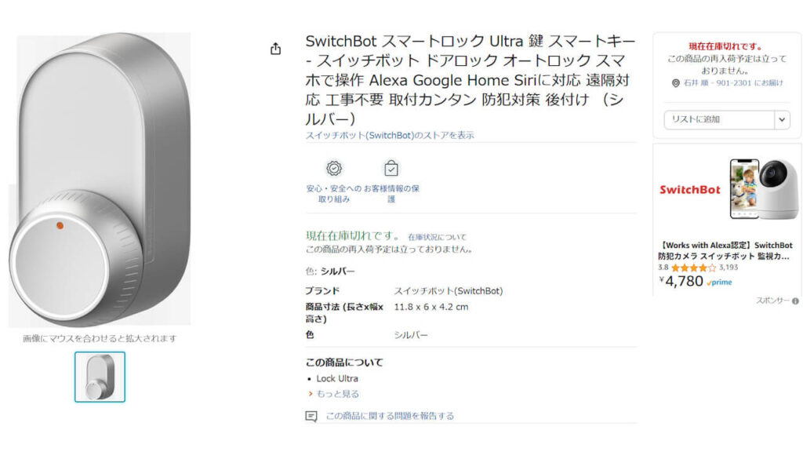This screenshot has height=452, width=803.
Task: Click the SwitchBot logo in the sponsored ad
Action: (x=689, y=190)
